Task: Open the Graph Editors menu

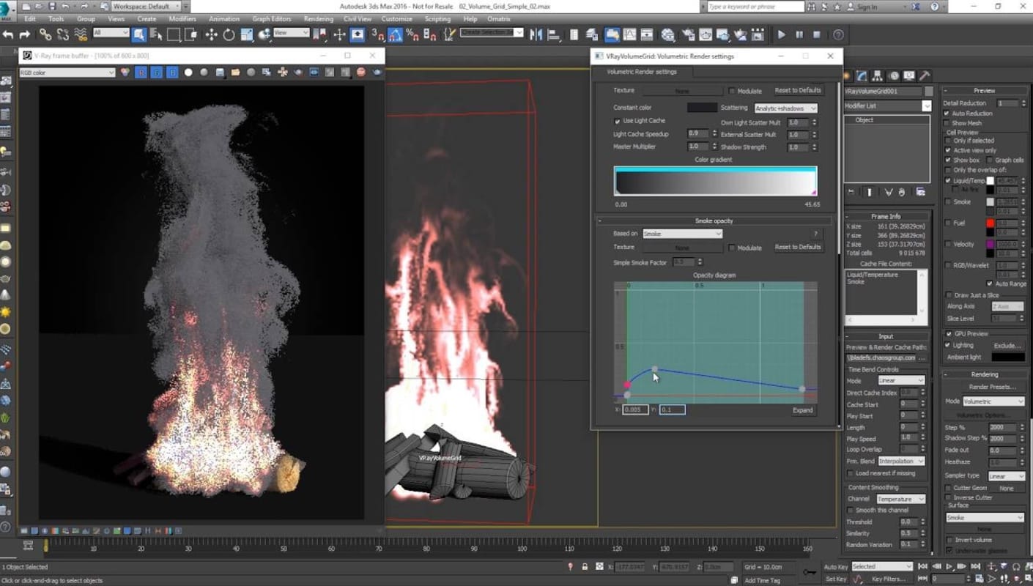Action: coord(271,19)
